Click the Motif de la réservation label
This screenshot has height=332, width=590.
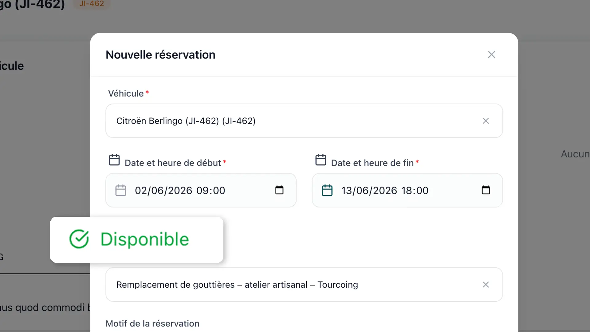point(152,323)
